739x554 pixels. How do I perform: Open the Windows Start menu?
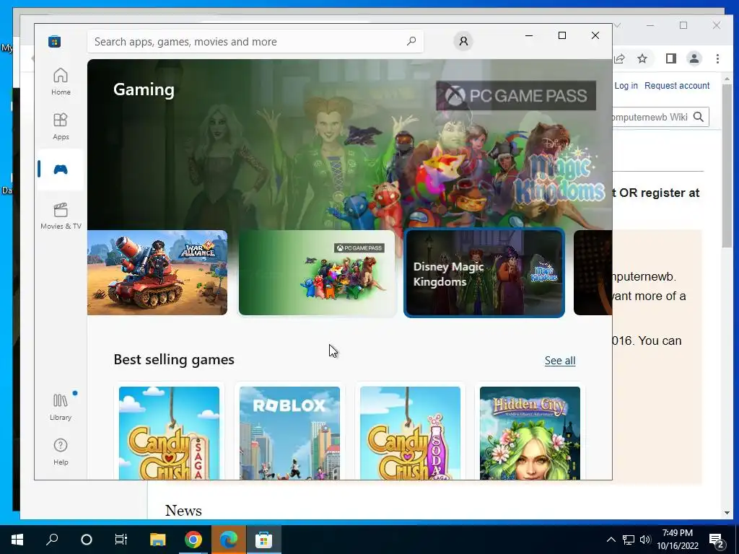(x=17, y=540)
